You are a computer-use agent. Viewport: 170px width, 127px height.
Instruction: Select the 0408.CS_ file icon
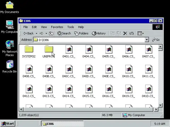click(x=29, y=69)
